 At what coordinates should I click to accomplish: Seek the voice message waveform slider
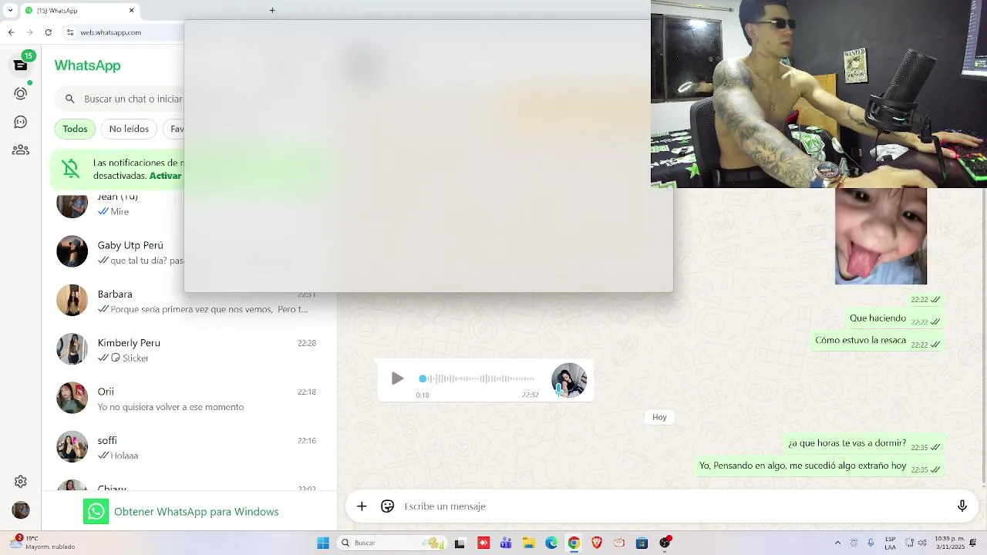478,378
